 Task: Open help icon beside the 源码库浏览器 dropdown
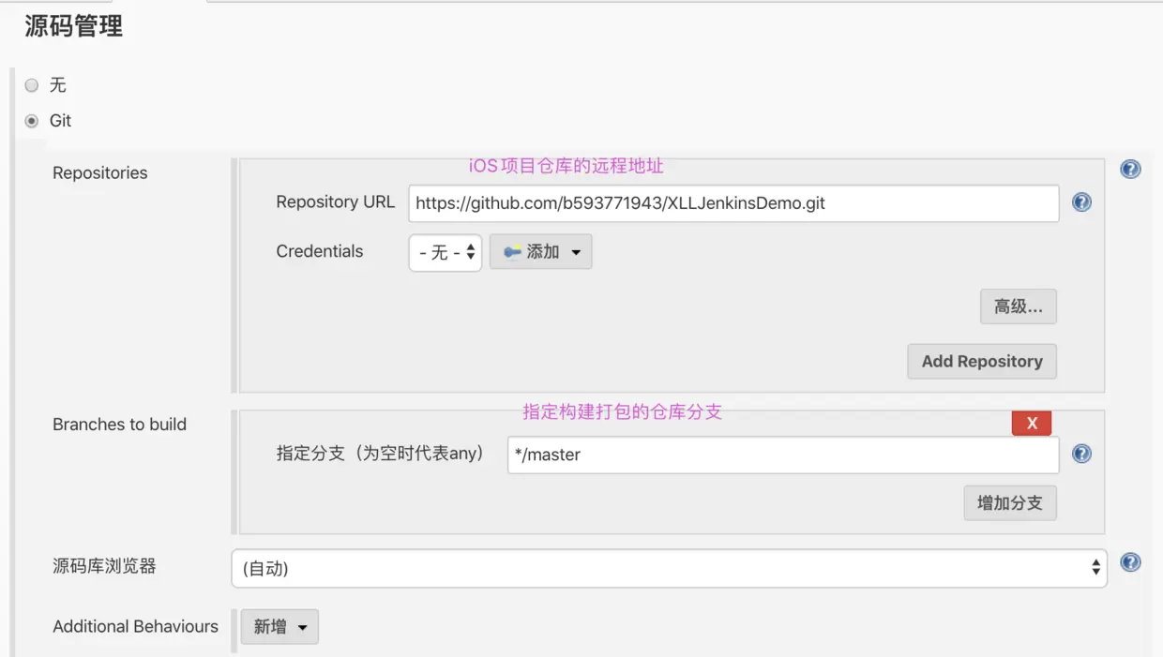(1130, 562)
